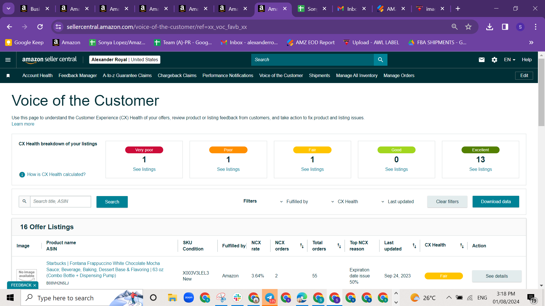View site information icon in address bar

[x=58, y=27]
